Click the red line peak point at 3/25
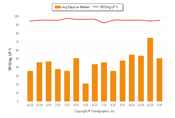This screenshot has width=175, height=118. (x=67, y=18)
